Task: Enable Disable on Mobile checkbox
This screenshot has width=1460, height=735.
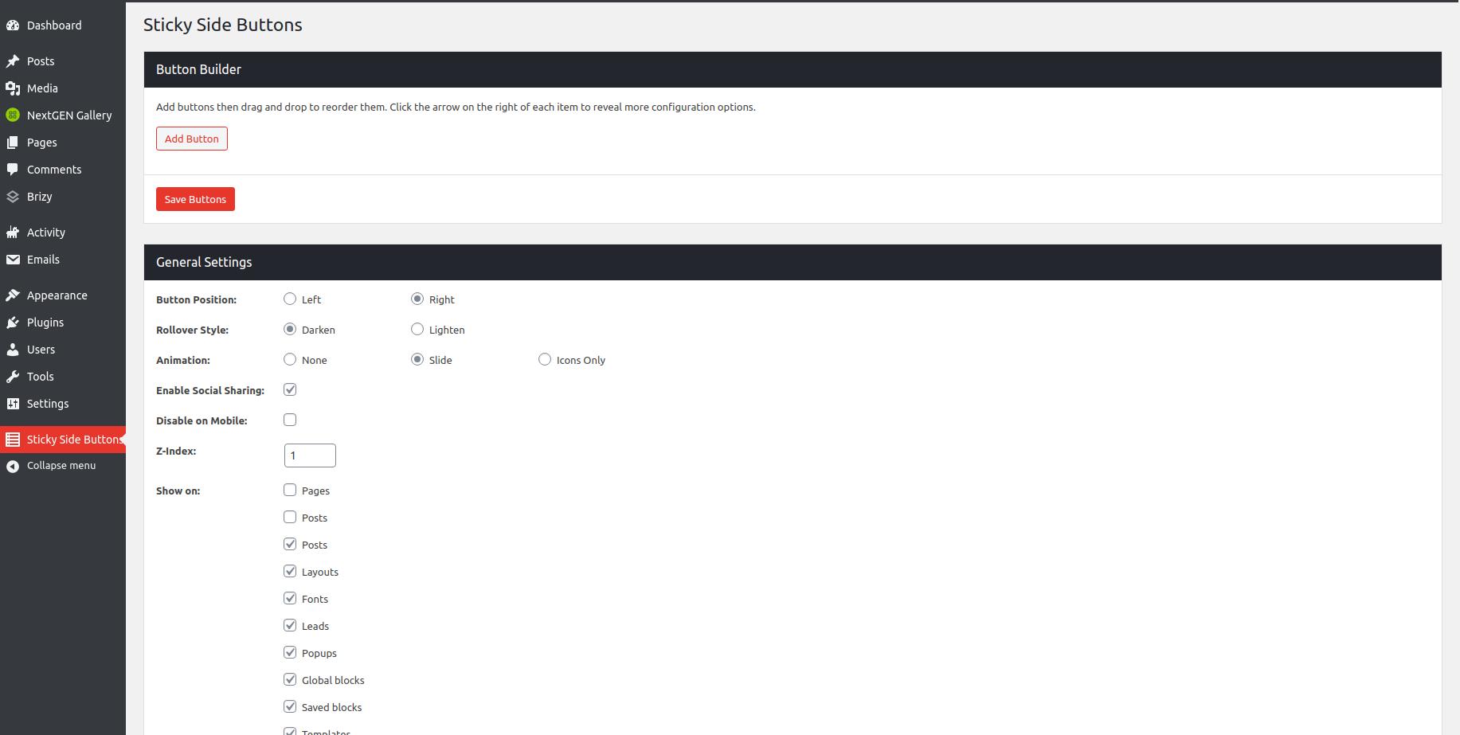Action: (x=290, y=420)
